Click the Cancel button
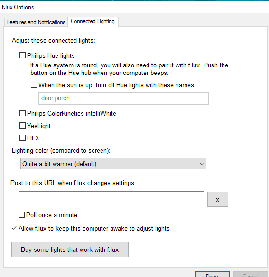The image size is (269, 277). 250,275
